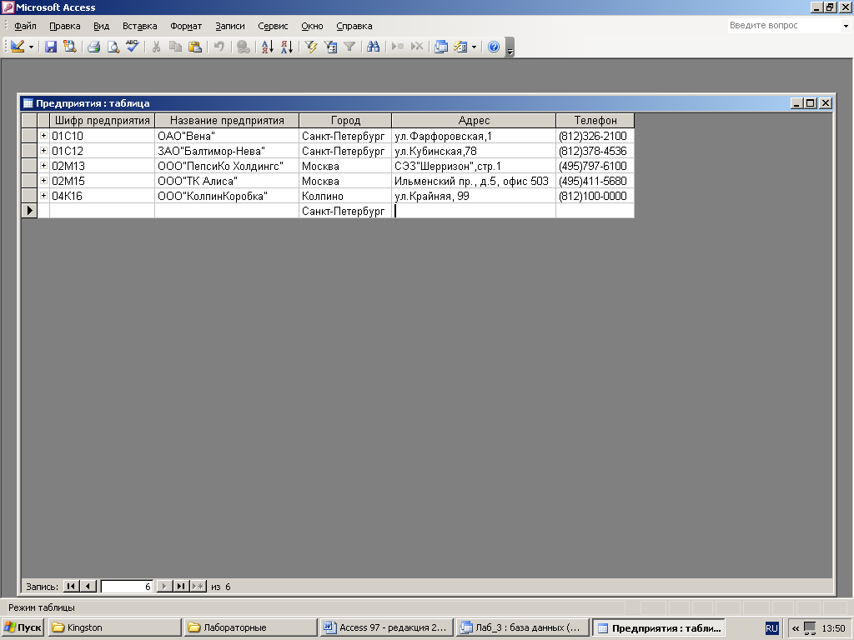This screenshot has height=640, width=854.
Task: Click the new record toolbar icon
Action: pos(398,47)
